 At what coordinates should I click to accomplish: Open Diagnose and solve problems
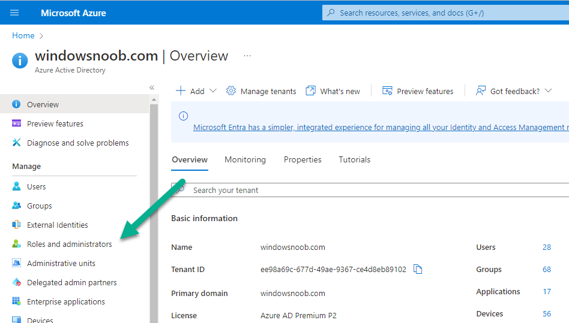coord(77,143)
